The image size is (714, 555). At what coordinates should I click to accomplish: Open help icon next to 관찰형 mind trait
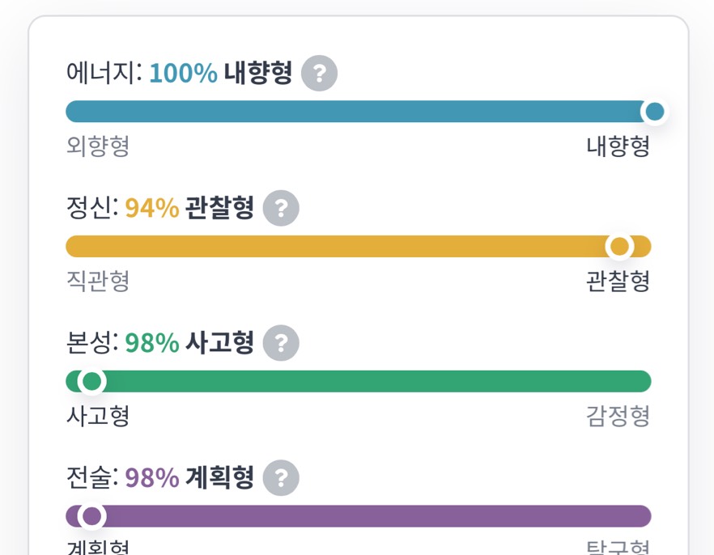(x=281, y=208)
